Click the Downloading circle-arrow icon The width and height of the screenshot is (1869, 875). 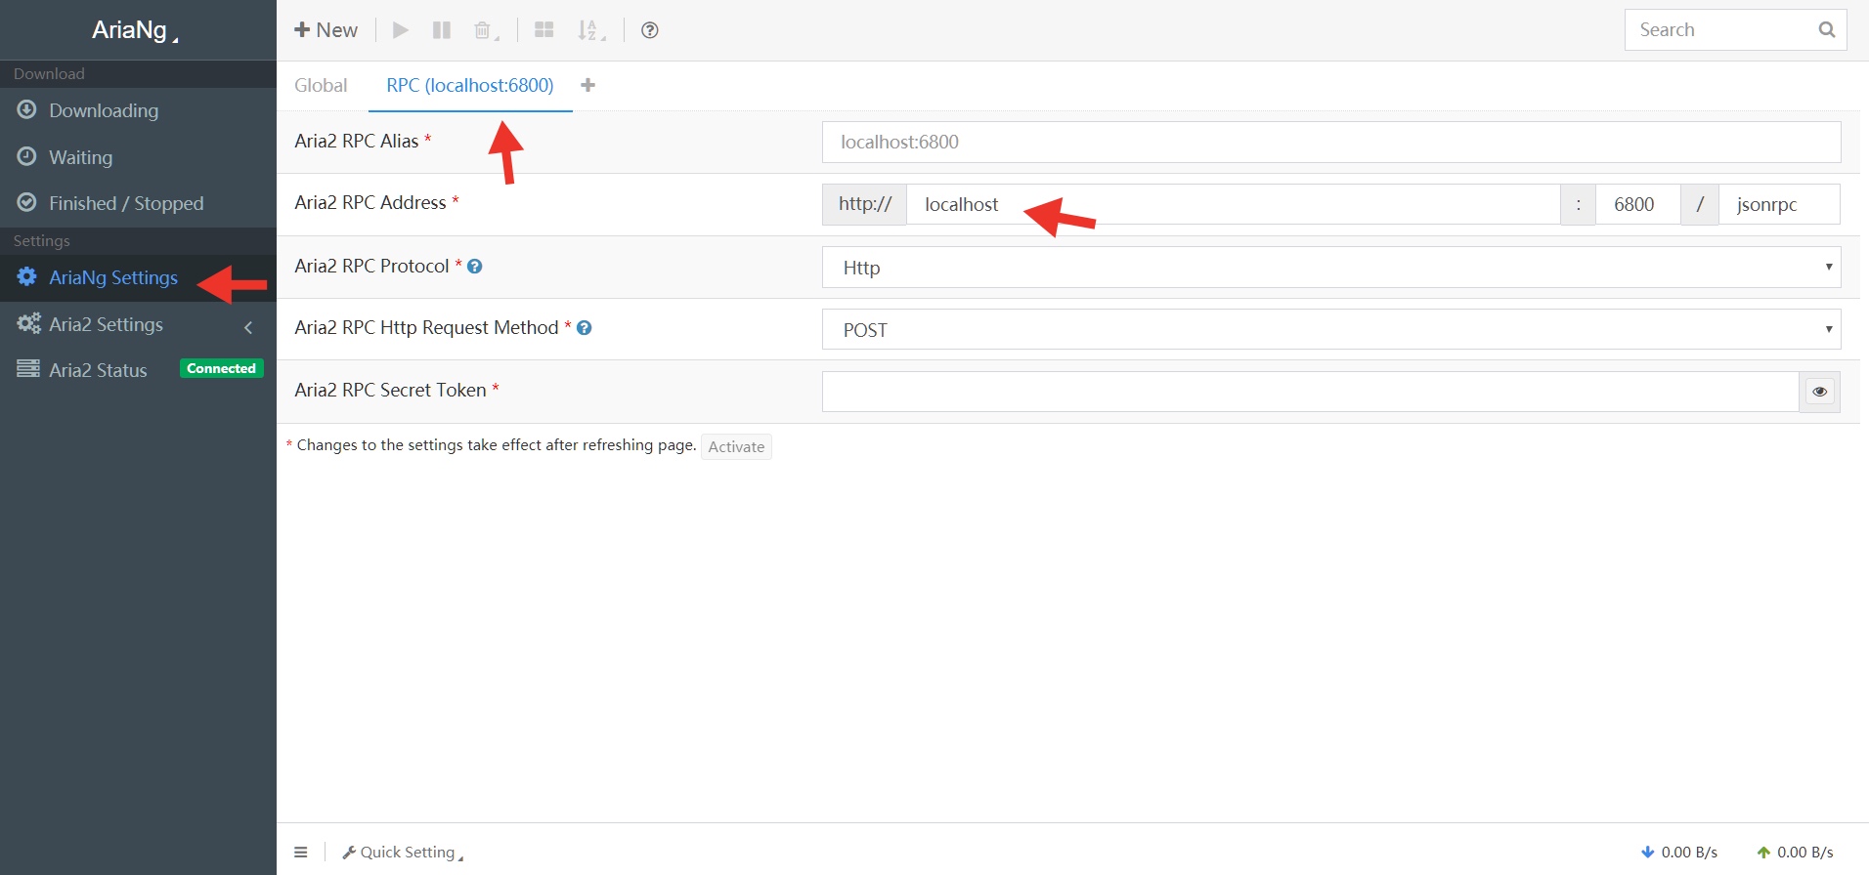pyautogui.click(x=27, y=109)
